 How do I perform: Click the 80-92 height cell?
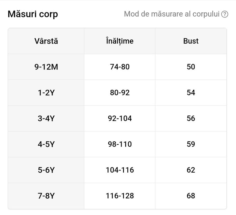pyautogui.click(x=120, y=93)
